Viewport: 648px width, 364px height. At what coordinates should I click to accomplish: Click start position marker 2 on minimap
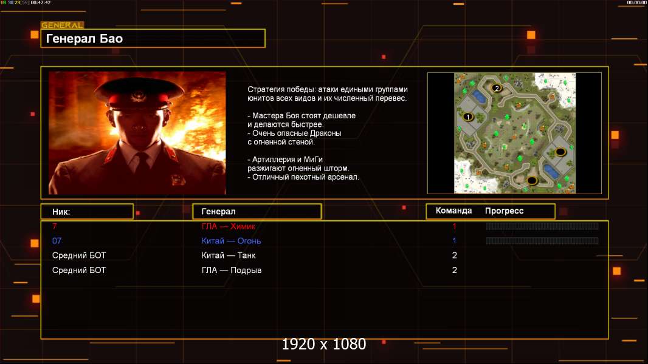(497, 88)
